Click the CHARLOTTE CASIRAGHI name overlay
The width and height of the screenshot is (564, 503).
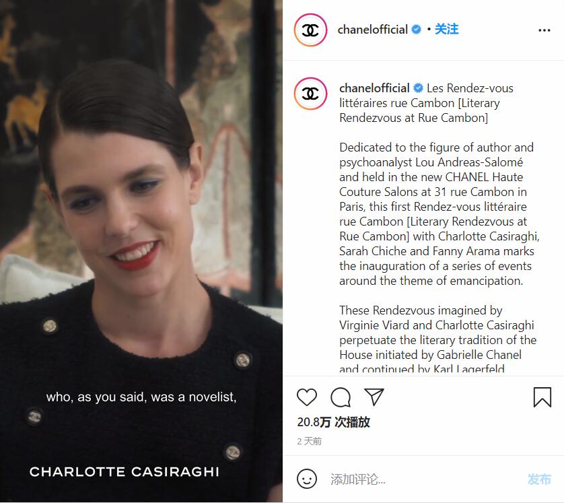click(125, 472)
